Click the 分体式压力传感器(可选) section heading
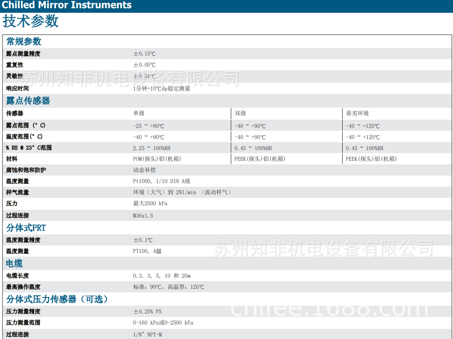 point(57,299)
